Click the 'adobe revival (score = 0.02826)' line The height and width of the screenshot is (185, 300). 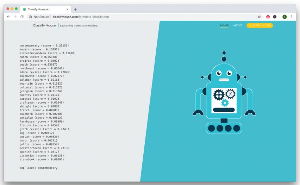[x=45, y=72]
